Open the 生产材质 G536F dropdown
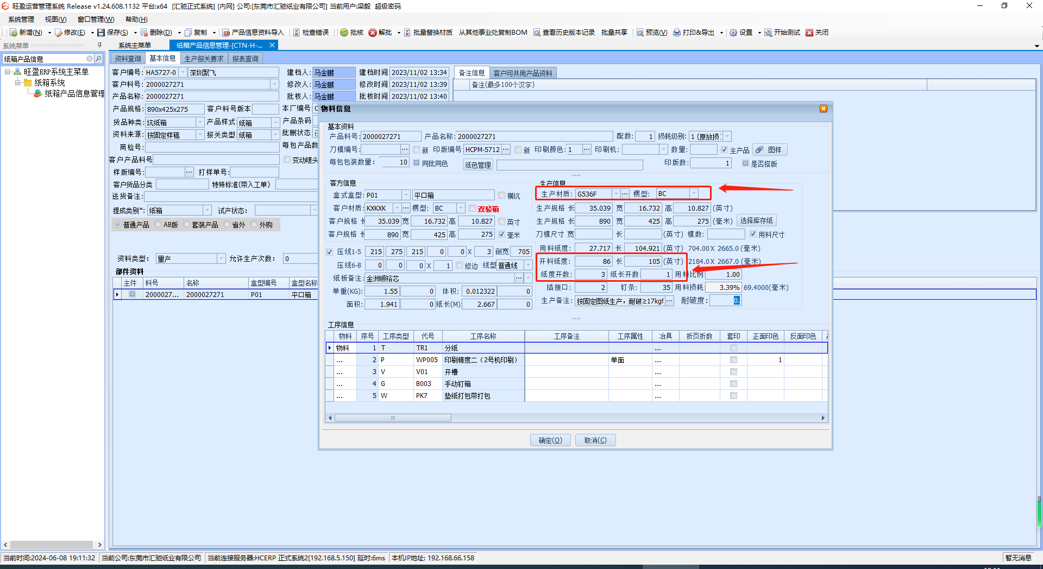This screenshot has height=569, width=1043. 616,194
